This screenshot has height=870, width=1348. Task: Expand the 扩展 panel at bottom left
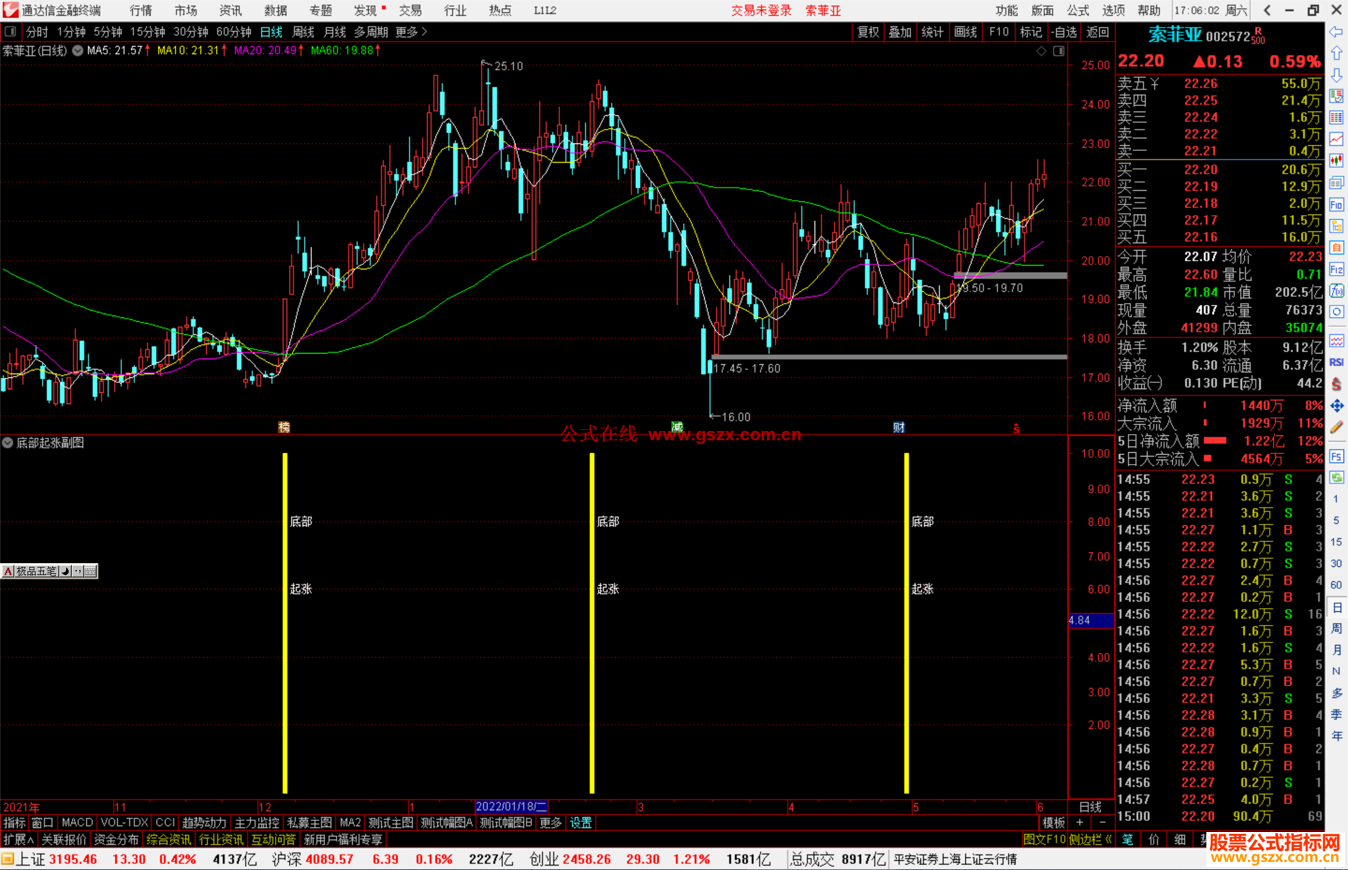[19, 839]
